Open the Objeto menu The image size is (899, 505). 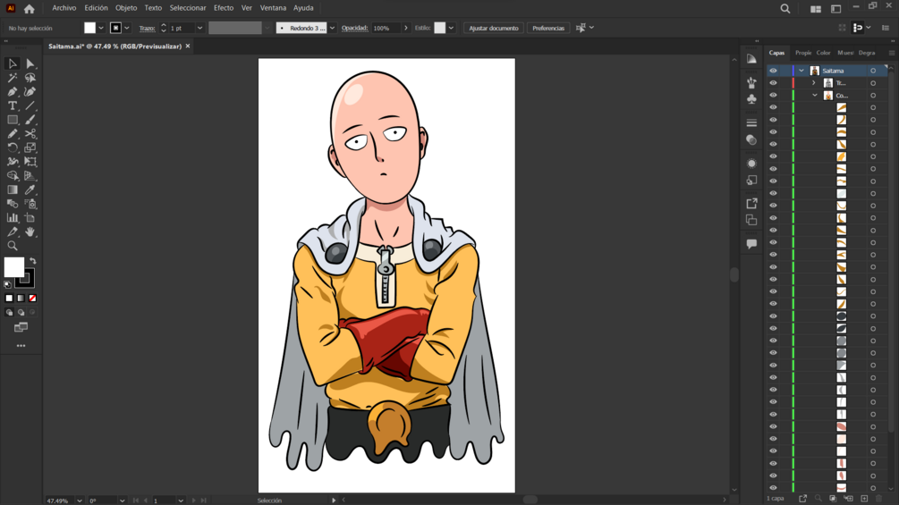tap(126, 8)
